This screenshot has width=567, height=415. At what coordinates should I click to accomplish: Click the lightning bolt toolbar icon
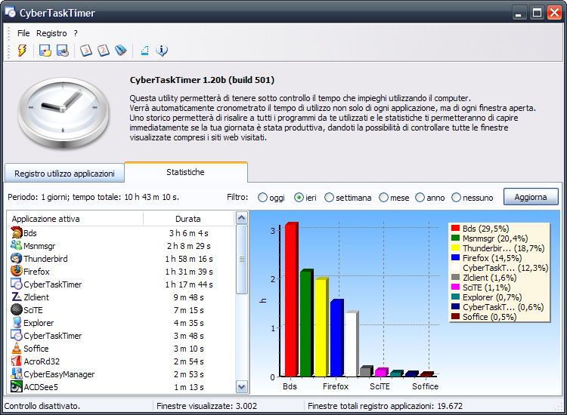23,50
